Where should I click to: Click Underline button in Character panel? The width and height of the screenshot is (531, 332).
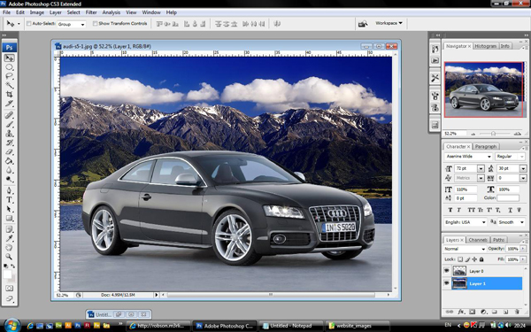click(510, 210)
